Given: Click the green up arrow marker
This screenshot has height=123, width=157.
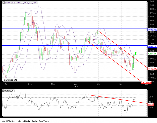Looking at the screenshot, I should pos(136,53).
